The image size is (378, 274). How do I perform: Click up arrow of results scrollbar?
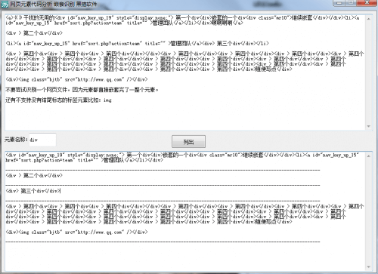point(369,156)
